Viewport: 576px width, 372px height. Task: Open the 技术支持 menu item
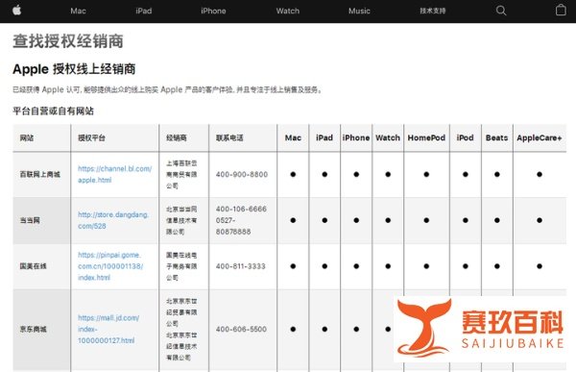pos(433,11)
